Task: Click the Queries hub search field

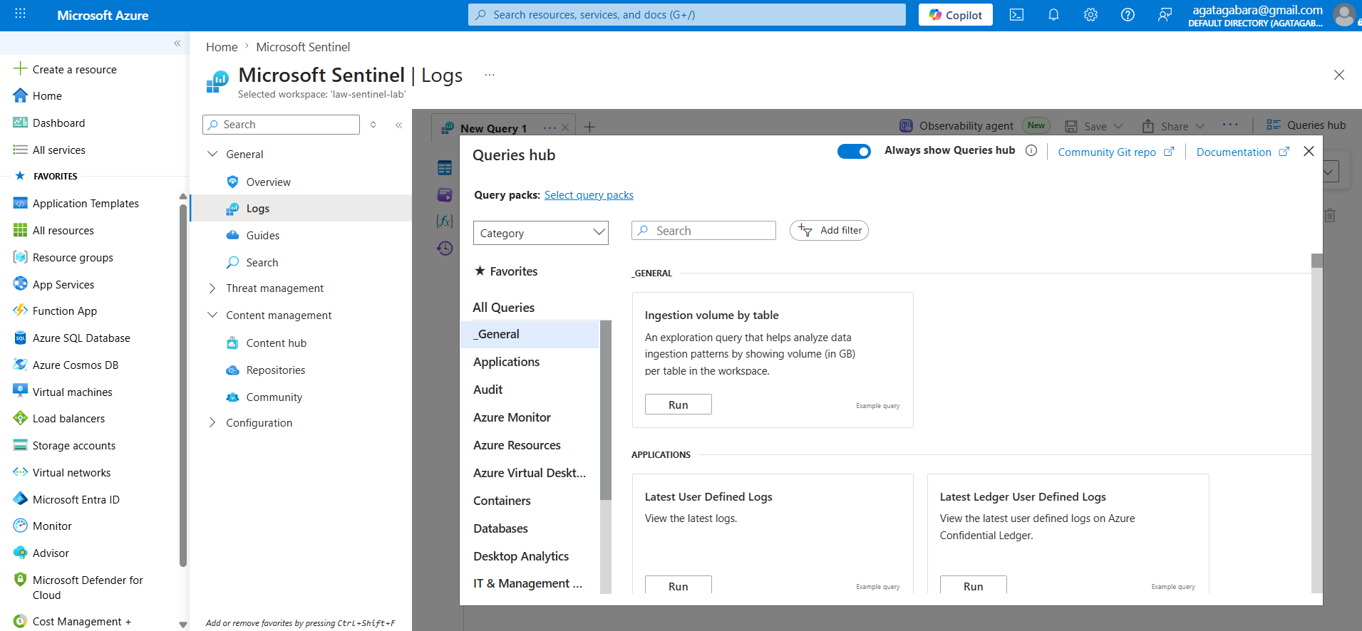Action: tap(703, 231)
